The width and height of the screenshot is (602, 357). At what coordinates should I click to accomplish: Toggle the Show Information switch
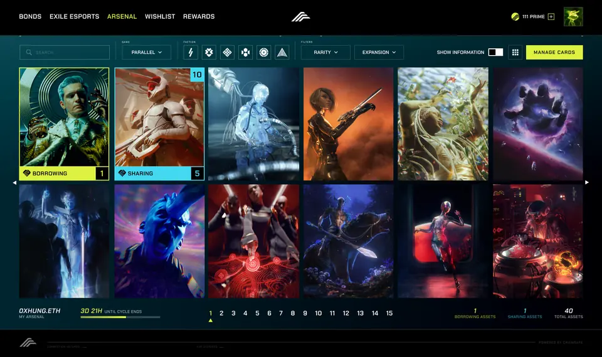(x=495, y=52)
